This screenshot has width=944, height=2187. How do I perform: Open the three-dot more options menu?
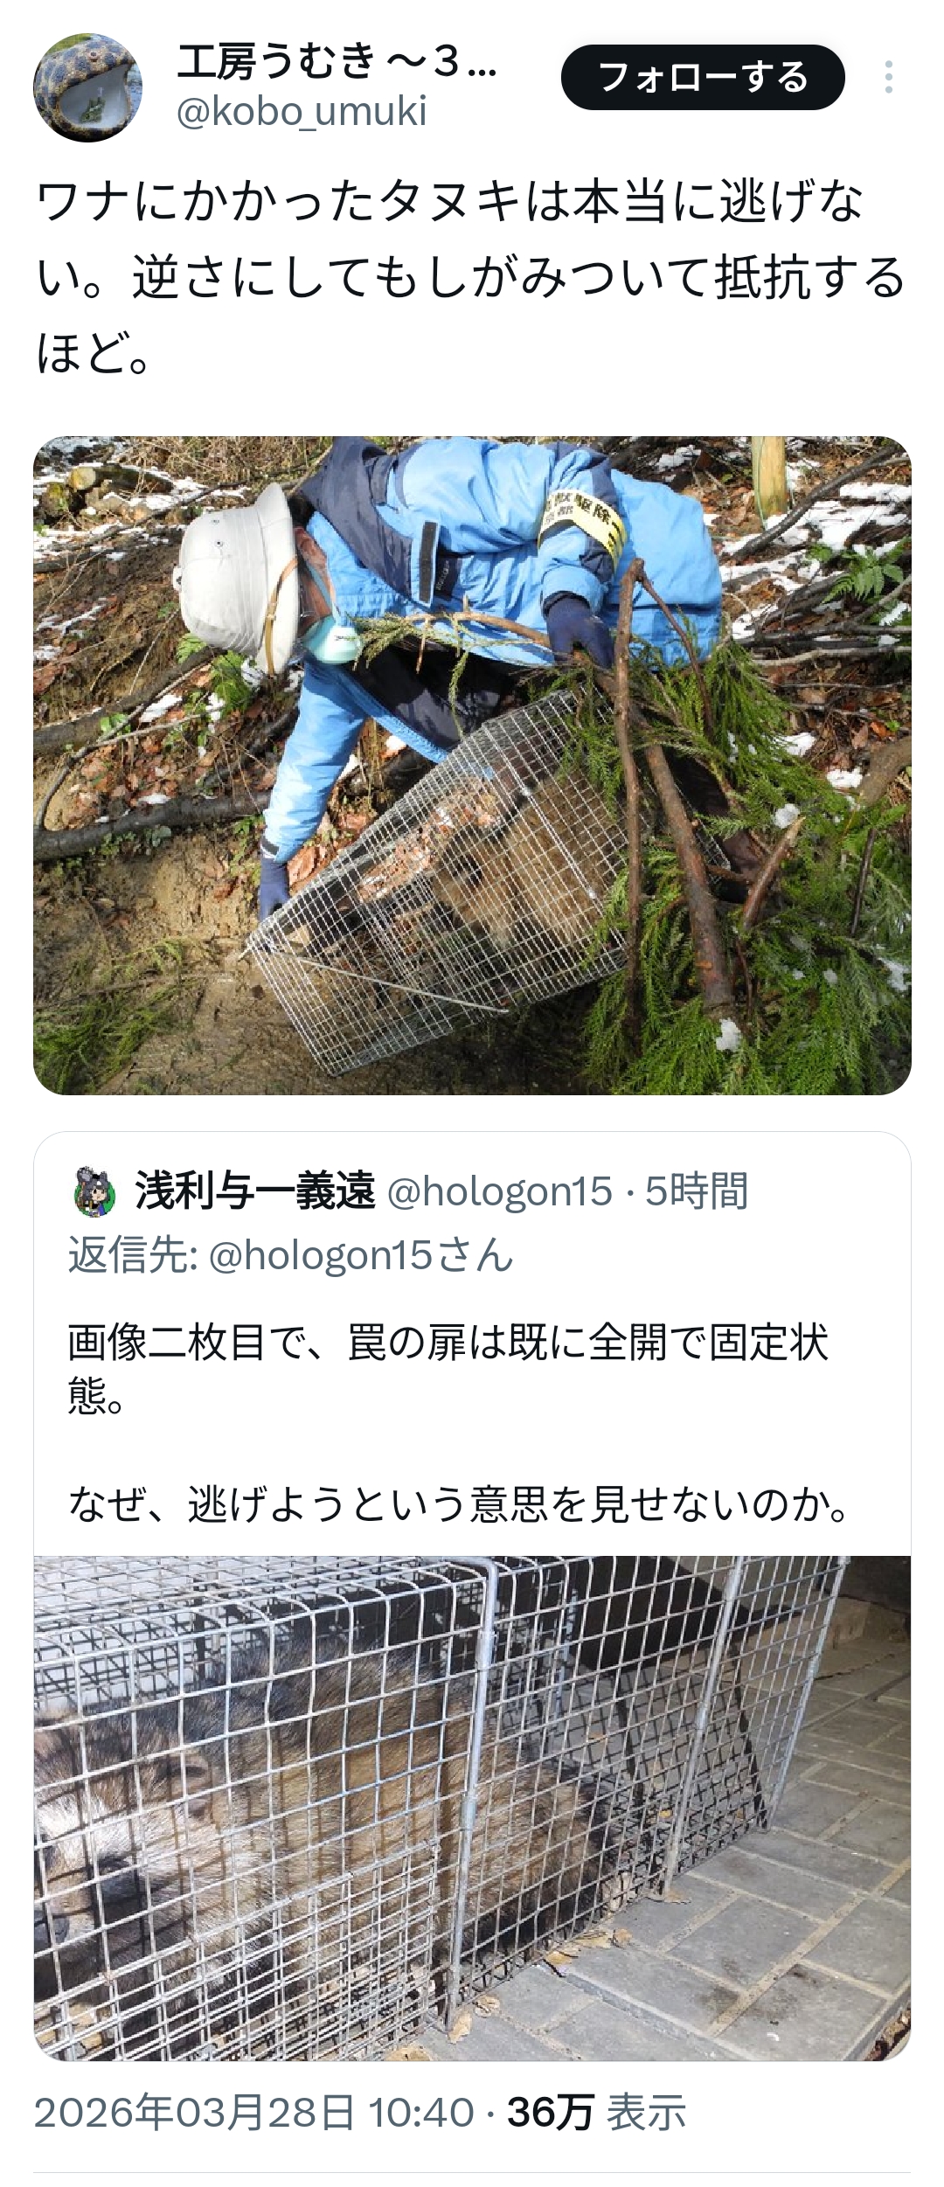(x=888, y=77)
